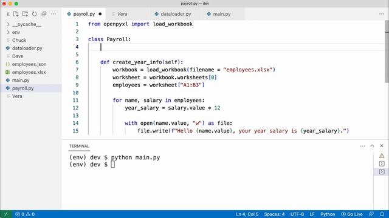
Task: Open the Vera file in explorer
Action: point(31,96)
